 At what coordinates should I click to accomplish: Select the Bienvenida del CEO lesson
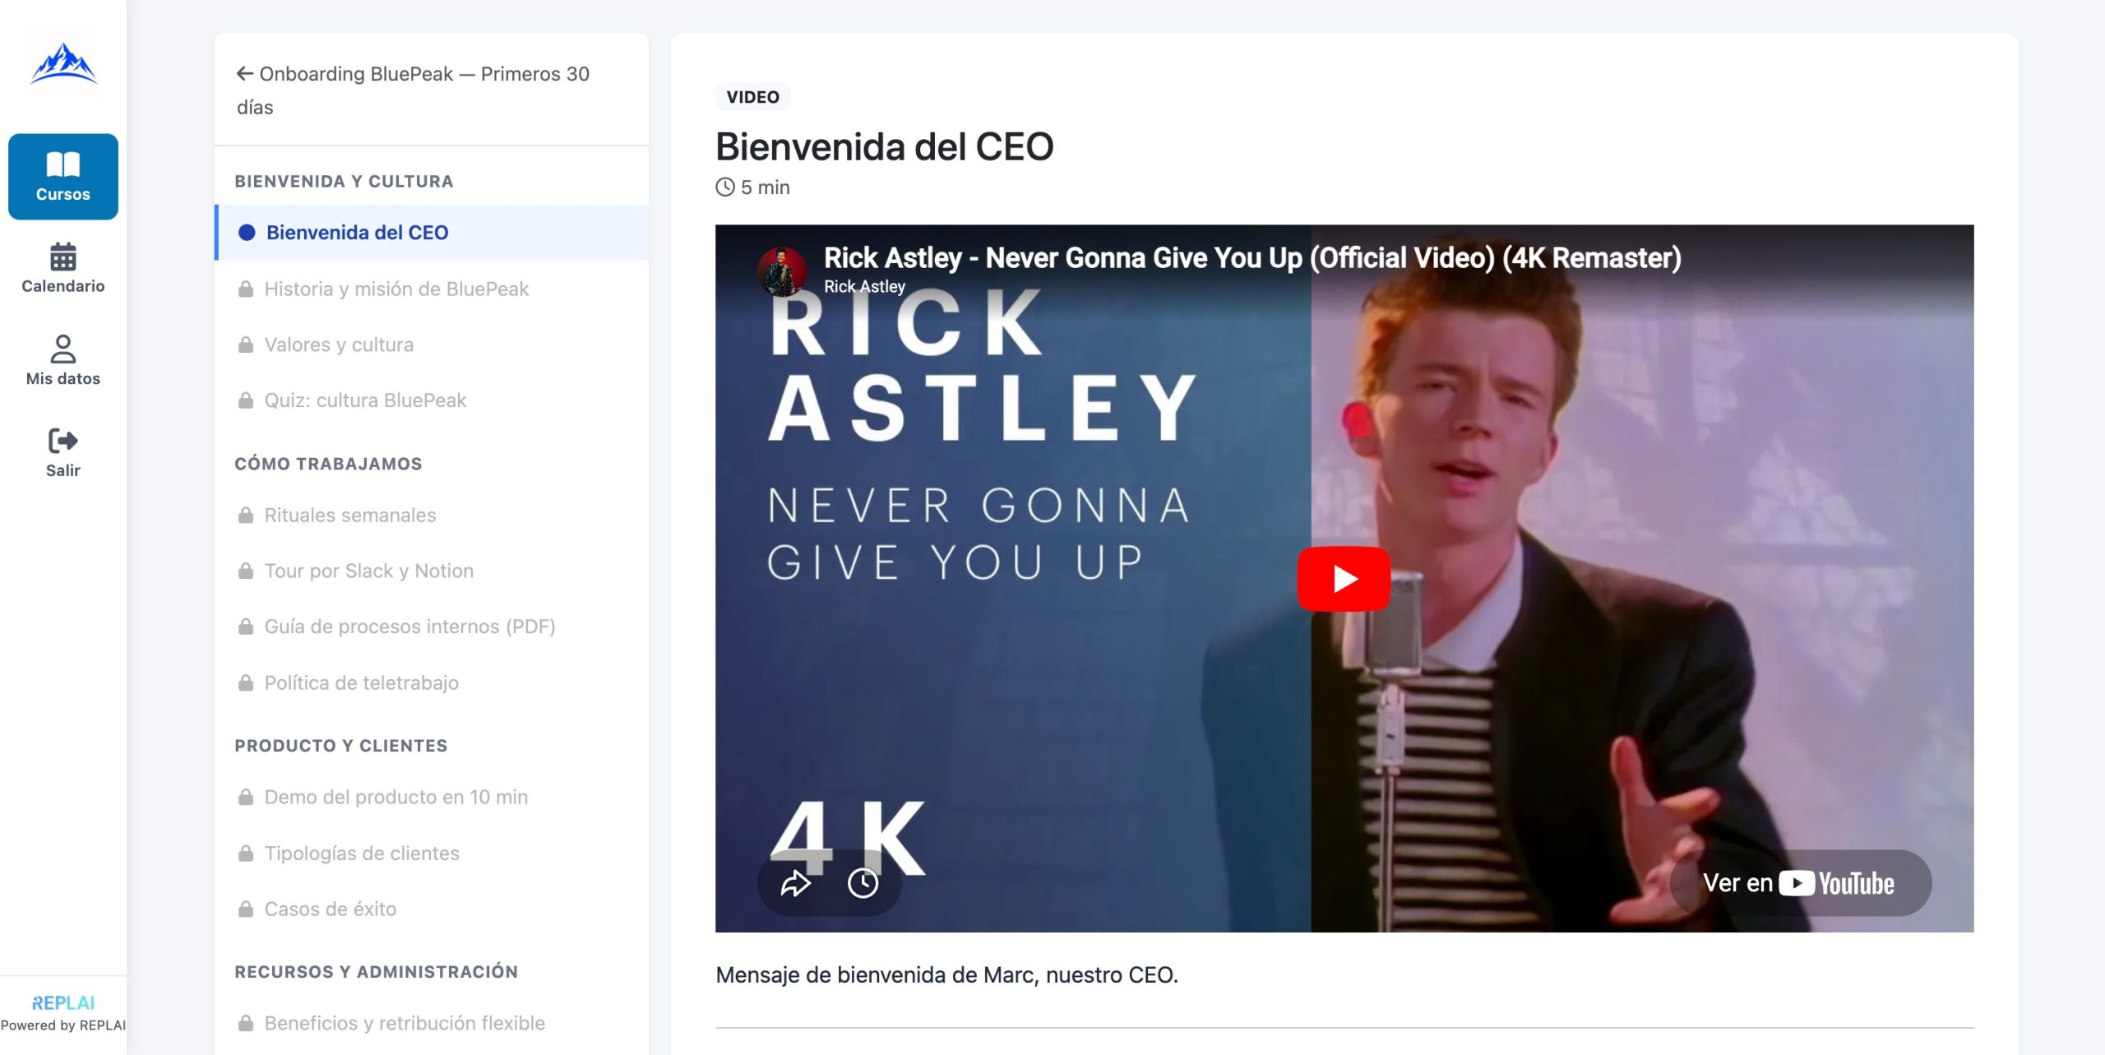pos(432,233)
